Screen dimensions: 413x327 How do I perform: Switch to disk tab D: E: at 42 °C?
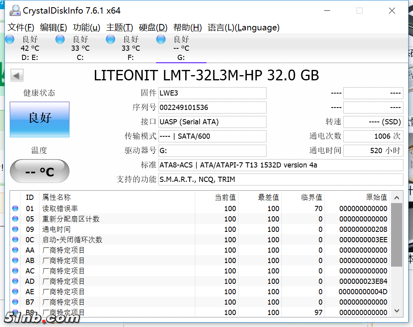click(x=30, y=48)
